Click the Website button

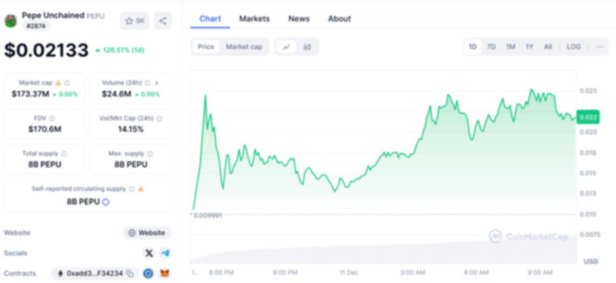(x=147, y=233)
